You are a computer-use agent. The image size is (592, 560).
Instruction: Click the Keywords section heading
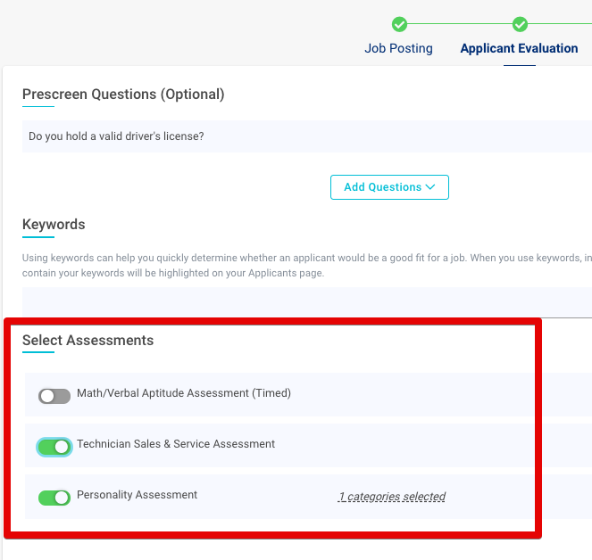point(54,224)
